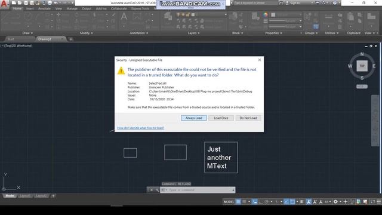Expand the Groups panel dropdown
This screenshot has width=382, height=215.
coord(311,33)
